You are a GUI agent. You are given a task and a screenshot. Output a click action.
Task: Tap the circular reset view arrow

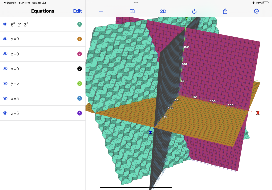(194, 11)
